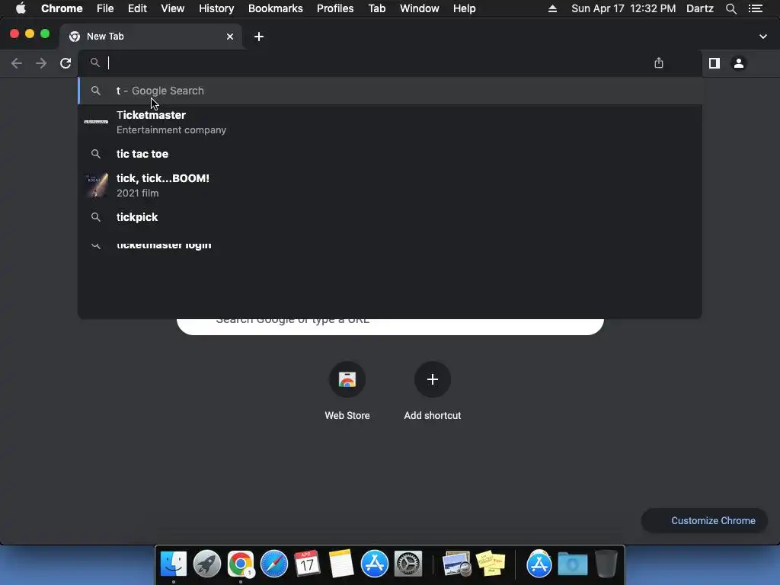Viewport: 780px width, 585px height.
Task: Open the Downloads folder in the Dock
Action: tap(573, 564)
